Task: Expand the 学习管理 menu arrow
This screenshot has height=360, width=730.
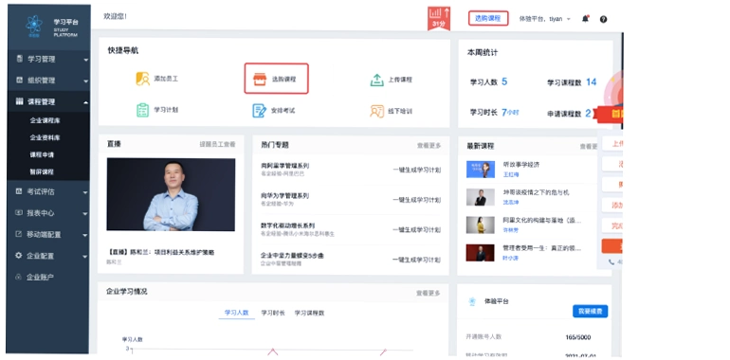Action: [85, 60]
